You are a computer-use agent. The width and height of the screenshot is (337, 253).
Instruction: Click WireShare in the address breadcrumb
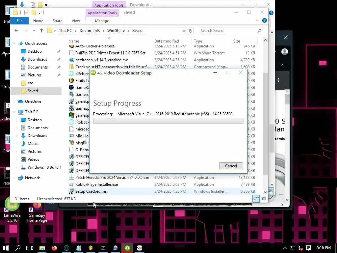pyautogui.click(x=116, y=31)
